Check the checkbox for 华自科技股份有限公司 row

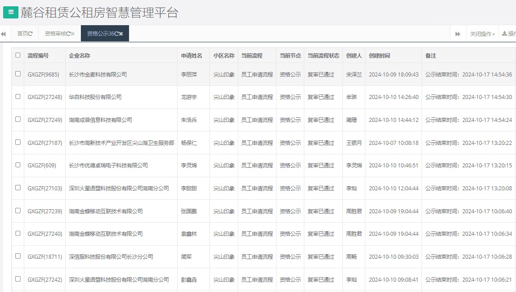pos(18,97)
